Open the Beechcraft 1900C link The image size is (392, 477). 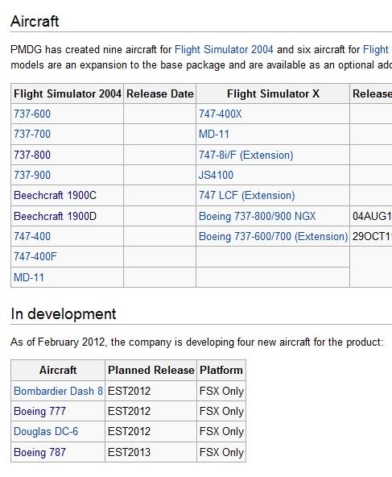click(x=55, y=195)
